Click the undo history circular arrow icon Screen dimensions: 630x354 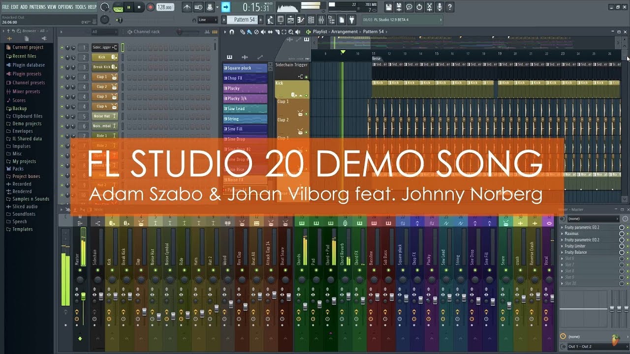(419, 7)
